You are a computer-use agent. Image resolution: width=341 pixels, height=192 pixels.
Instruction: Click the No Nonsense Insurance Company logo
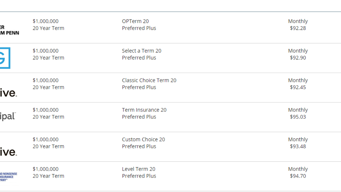[8, 177]
